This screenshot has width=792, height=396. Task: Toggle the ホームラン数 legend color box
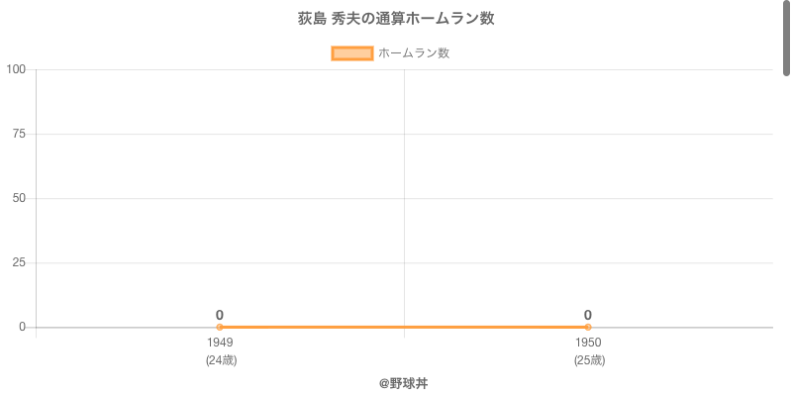point(352,53)
